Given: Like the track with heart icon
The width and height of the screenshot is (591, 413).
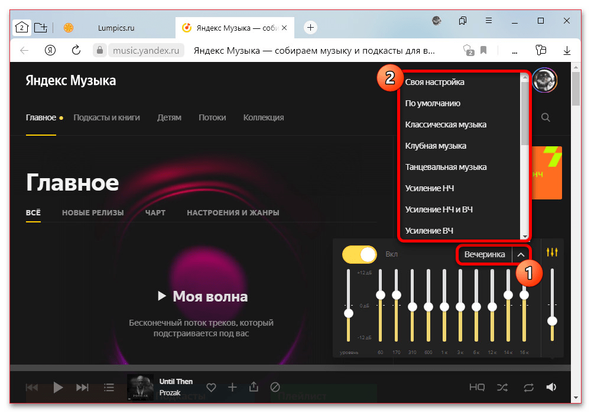Looking at the screenshot, I should [211, 387].
